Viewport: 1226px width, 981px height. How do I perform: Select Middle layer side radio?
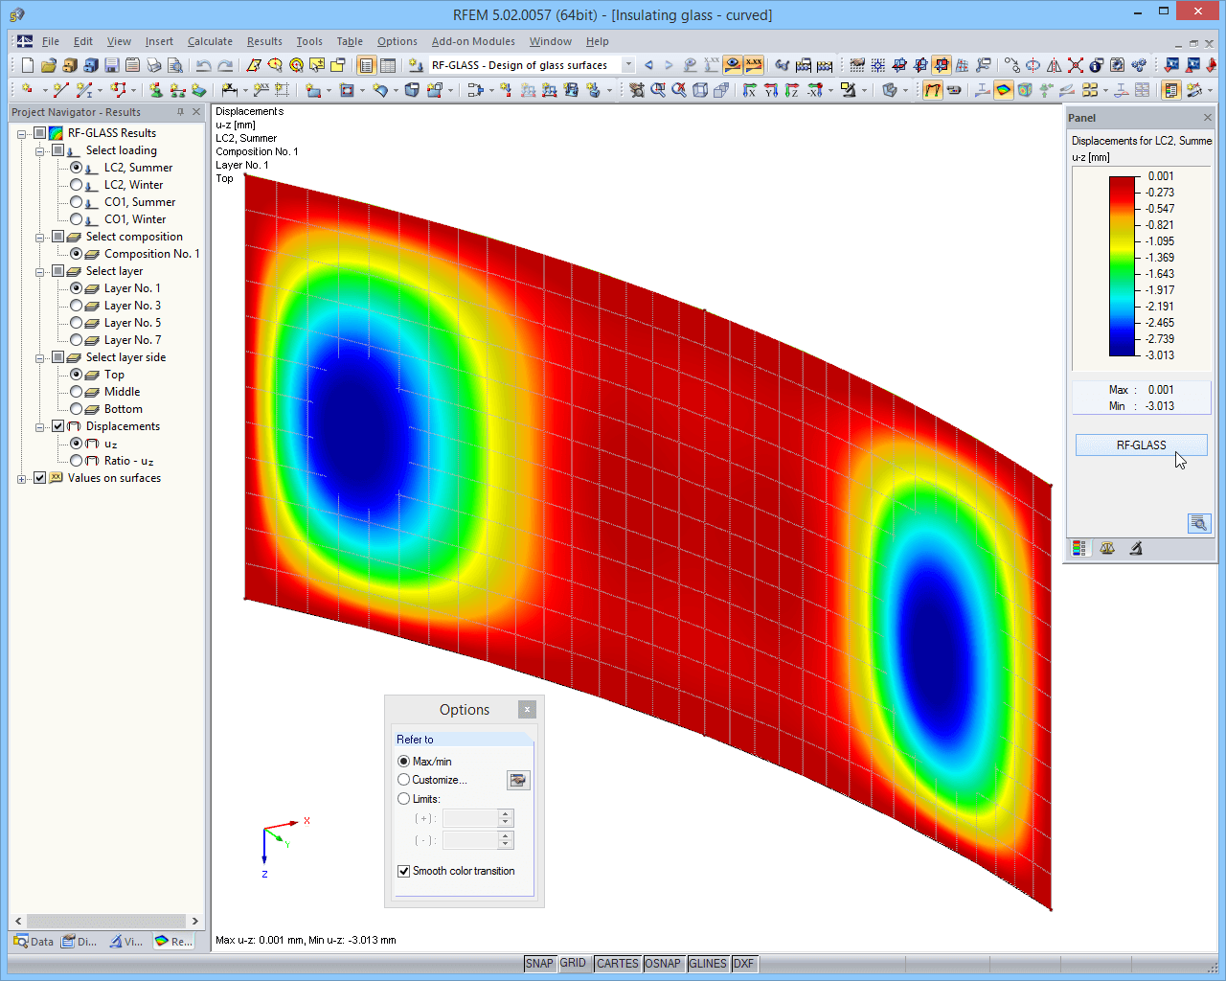tap(77, 392)
